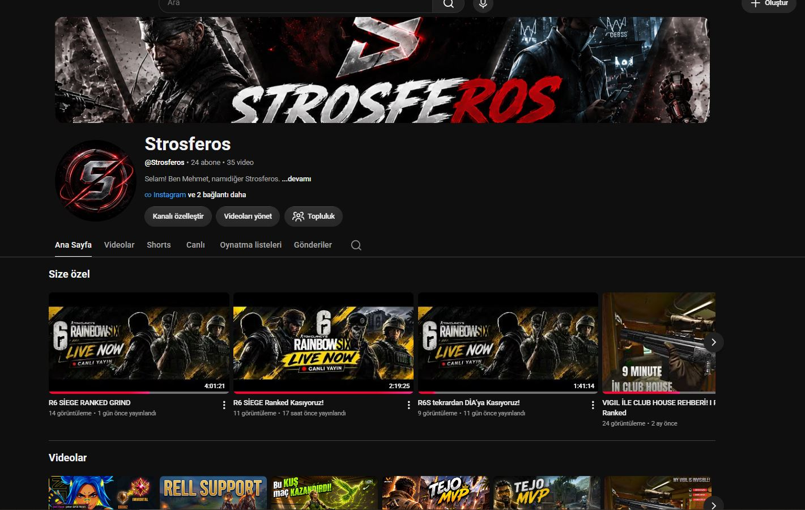Click next arrow in Videolar row
Image resolution: width=805 pixels, height=510 pixels.
pyautogui.click(x=713, y=504)
